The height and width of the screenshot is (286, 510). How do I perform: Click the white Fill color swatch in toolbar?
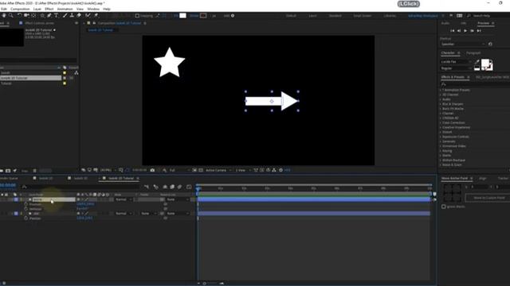coord(182,16)
